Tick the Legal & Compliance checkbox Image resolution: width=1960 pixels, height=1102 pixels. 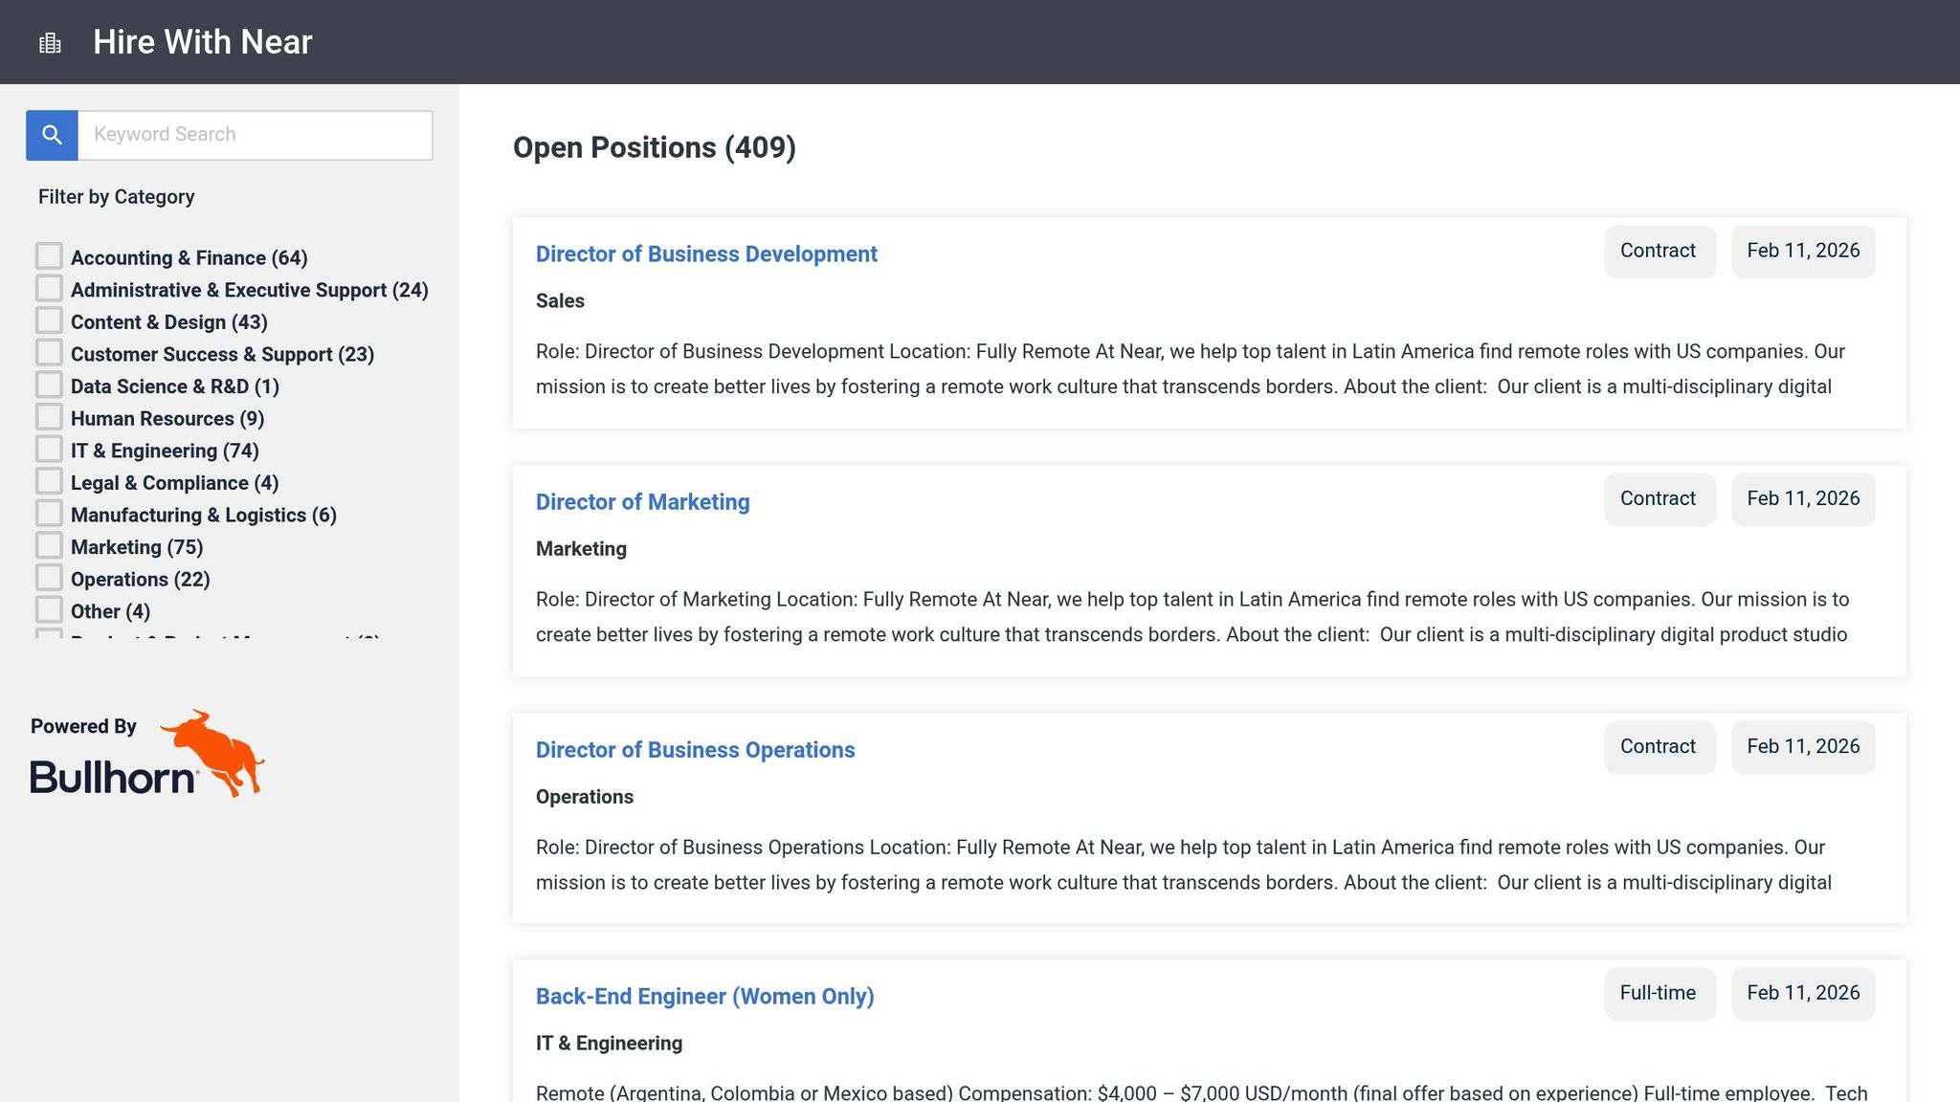pos(49,481)
